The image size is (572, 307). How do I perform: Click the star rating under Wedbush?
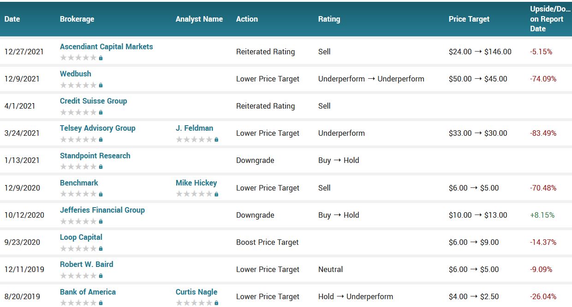78,85
